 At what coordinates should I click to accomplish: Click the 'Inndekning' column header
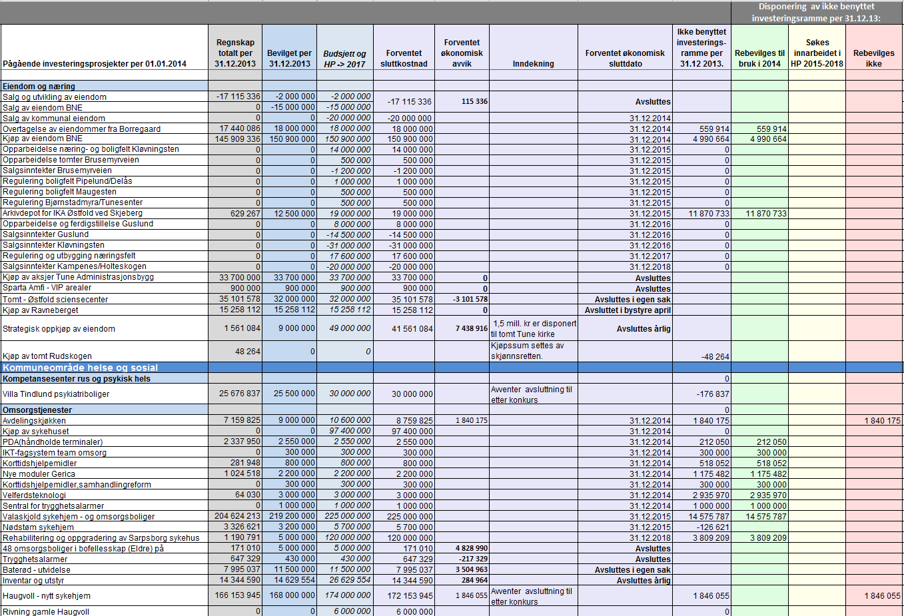(533, 64)
